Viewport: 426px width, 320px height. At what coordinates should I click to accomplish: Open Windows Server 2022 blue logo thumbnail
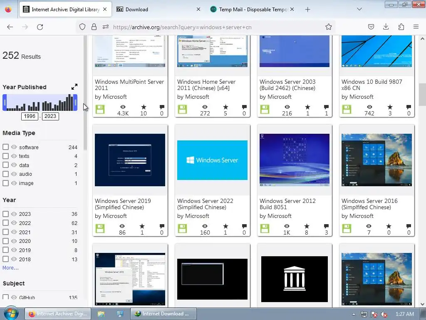[x=212, y=160]
